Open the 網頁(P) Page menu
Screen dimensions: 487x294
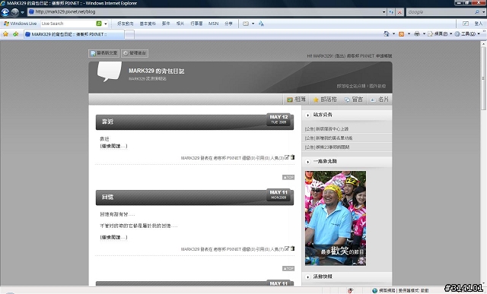(x=440, y=33)
